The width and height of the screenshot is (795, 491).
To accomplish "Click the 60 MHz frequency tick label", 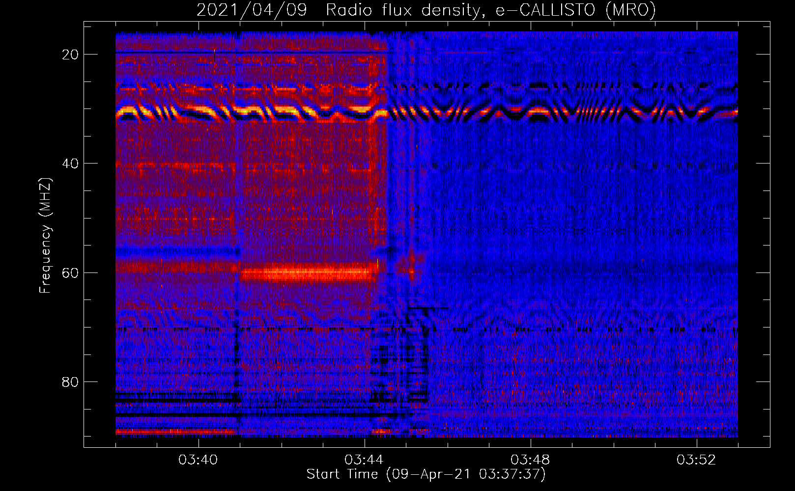I will [x=70, y=273].
